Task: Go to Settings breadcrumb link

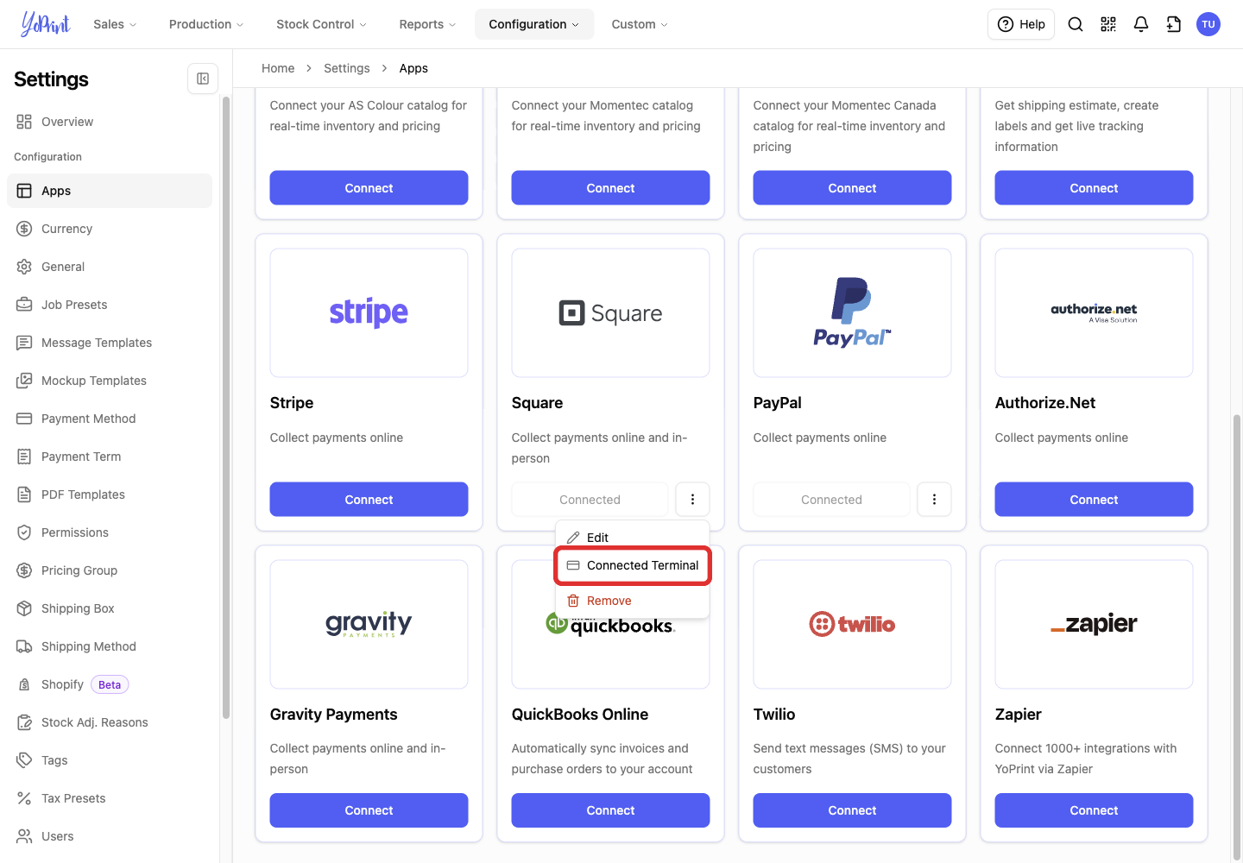Action: coord(347,68)
